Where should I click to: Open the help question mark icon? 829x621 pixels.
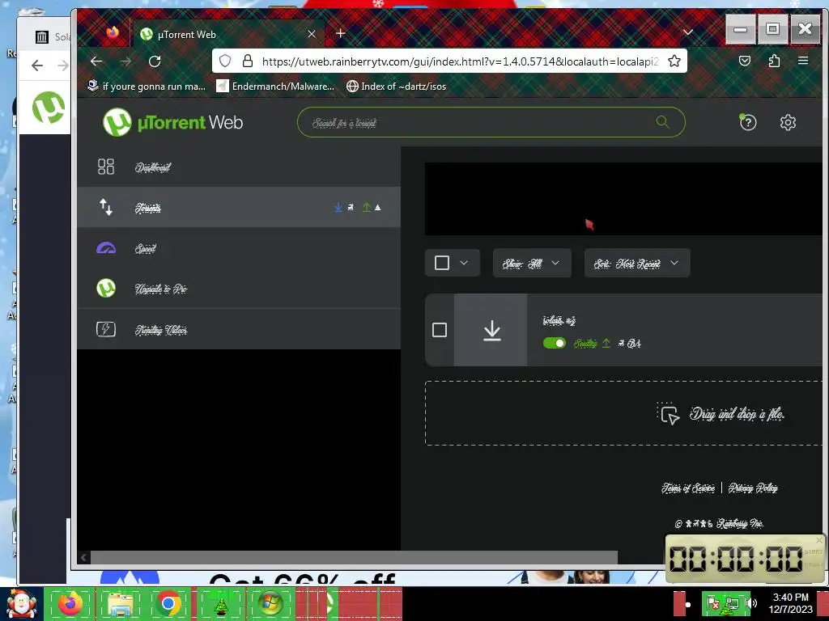point(747,123)
